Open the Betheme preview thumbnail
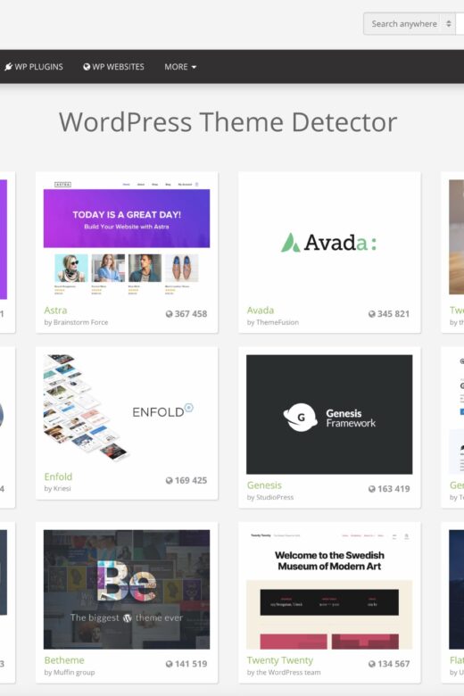 tap(127, 590)
